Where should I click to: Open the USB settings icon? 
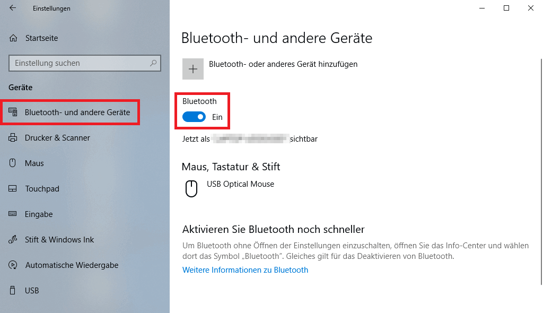12,291
